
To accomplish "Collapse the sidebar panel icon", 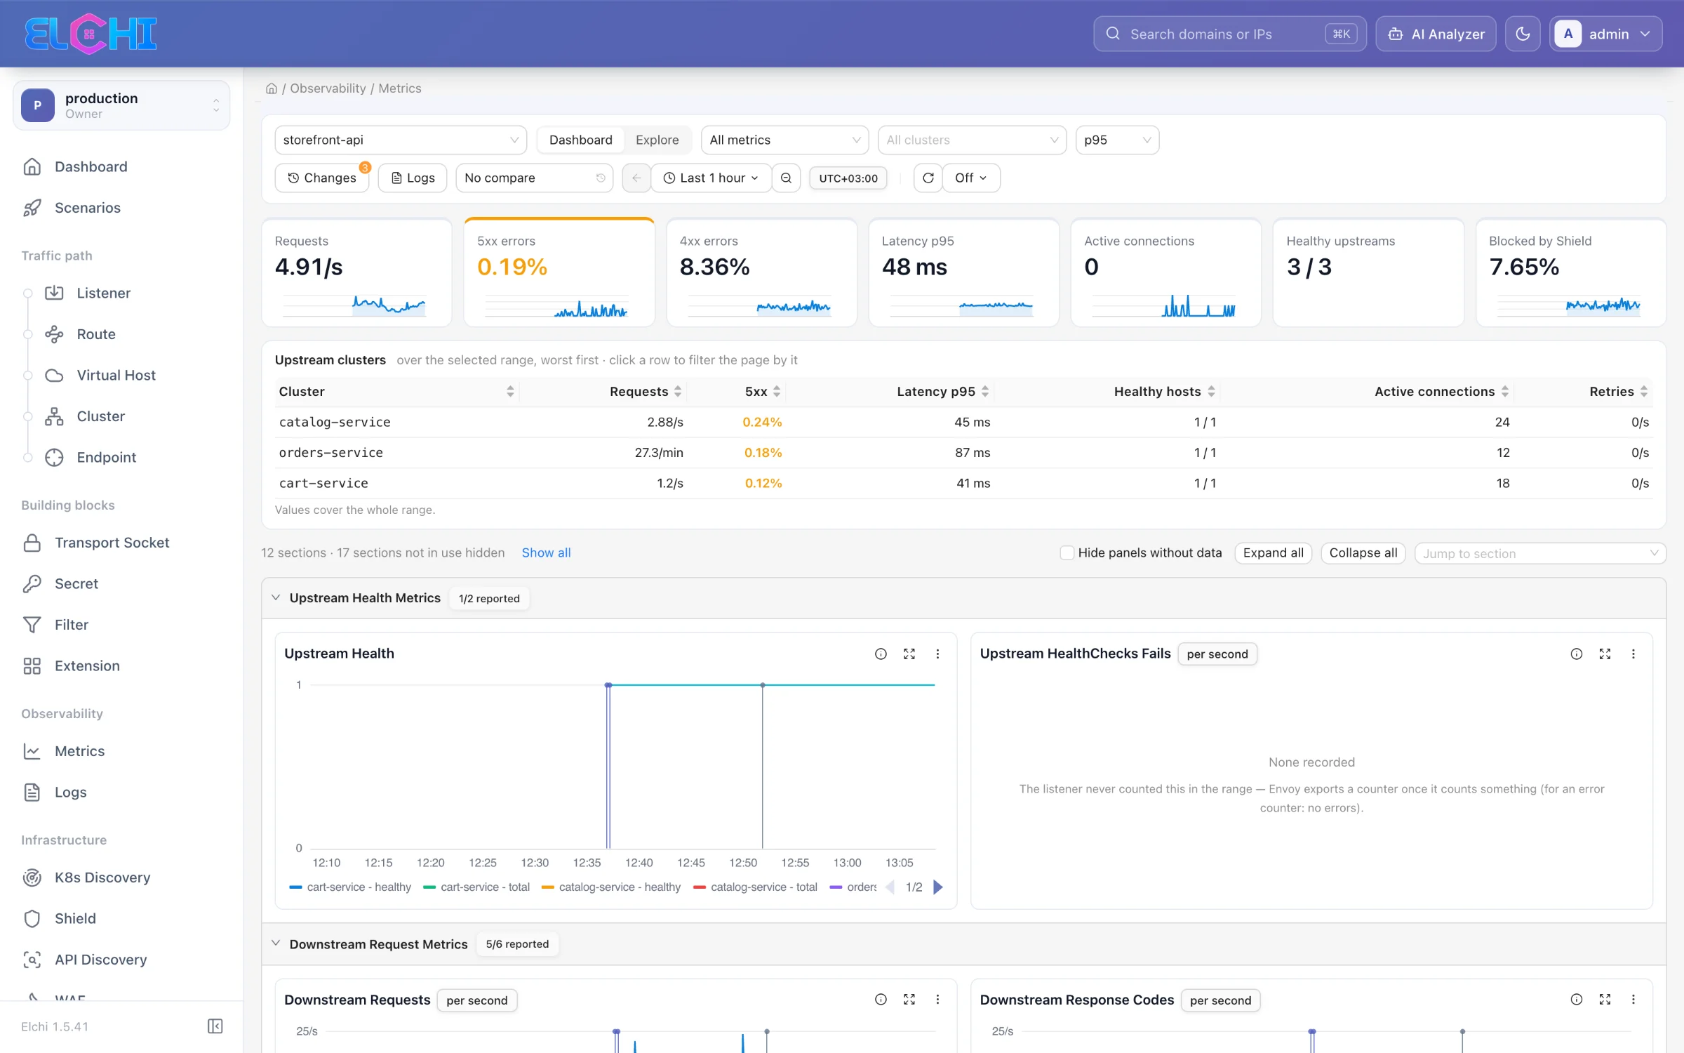I will click(215, 1026).
